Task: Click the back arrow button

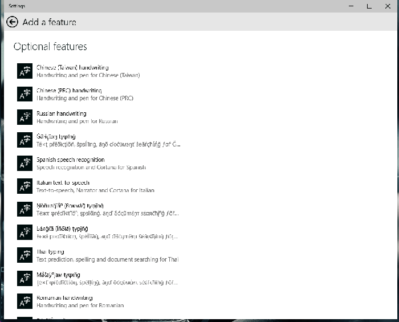Action: (13, 22)
